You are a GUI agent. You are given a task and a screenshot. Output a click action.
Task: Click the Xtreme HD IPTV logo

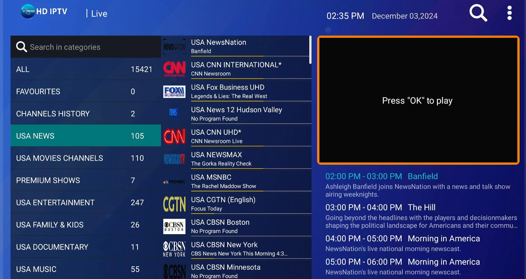click(x=44, y=11)
